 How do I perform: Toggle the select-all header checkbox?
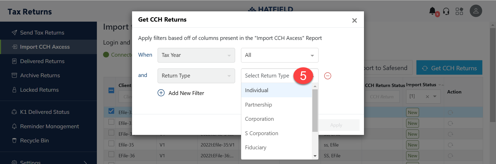coord(111,90)
